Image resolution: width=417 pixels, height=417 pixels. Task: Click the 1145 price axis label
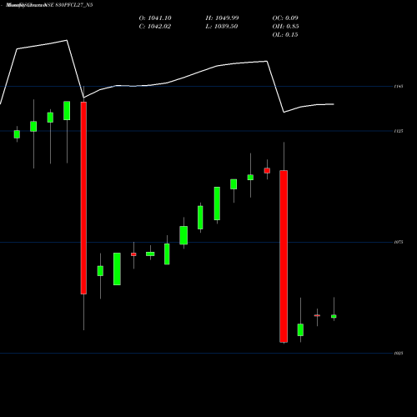[x=399, y=87]
